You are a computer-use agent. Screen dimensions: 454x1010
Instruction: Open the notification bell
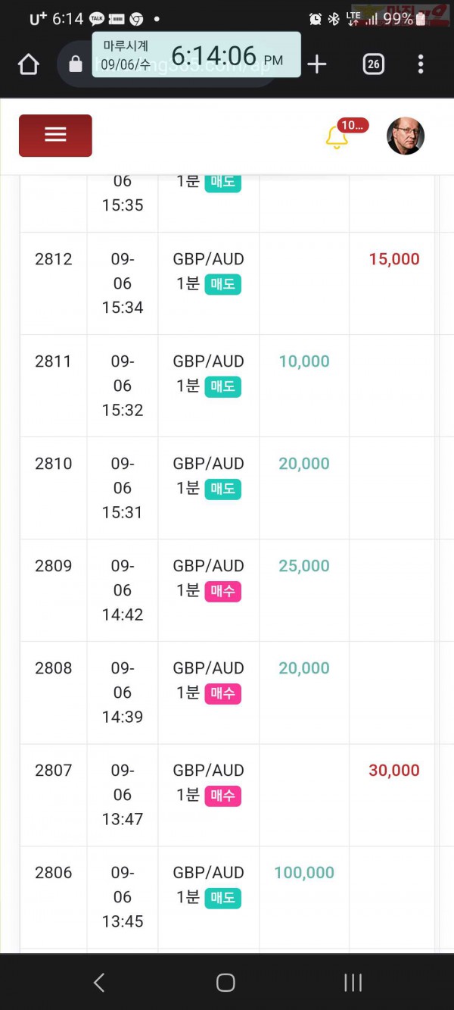(337, 137)
